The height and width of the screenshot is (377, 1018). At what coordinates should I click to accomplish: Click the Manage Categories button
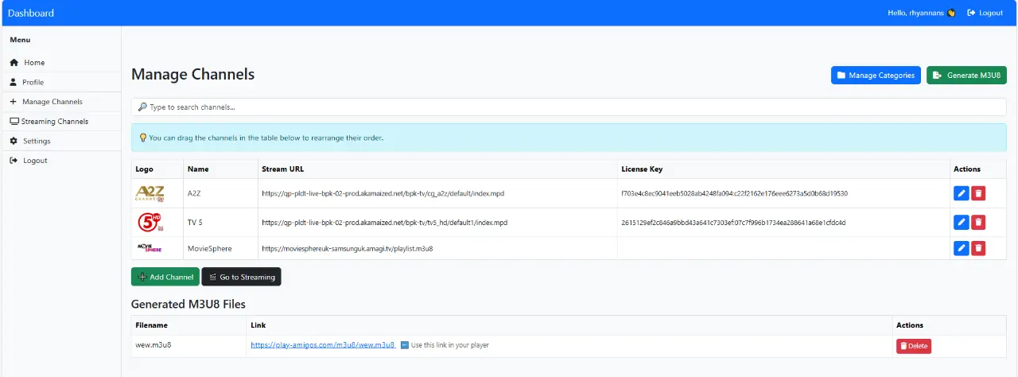pos(876,75)
